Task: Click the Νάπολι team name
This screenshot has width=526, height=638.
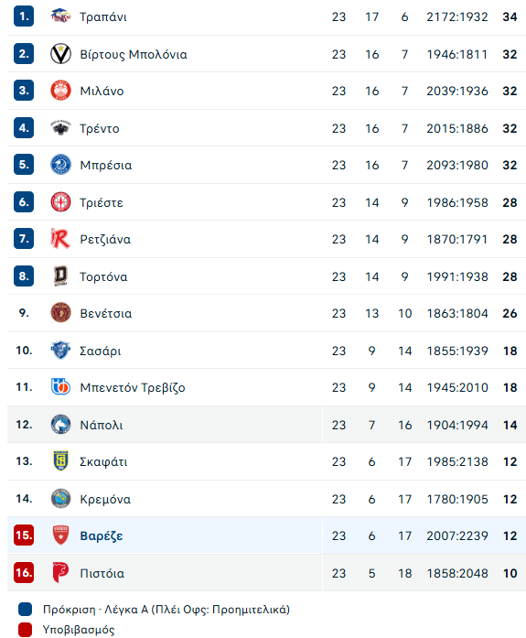Action: (102, 425)
